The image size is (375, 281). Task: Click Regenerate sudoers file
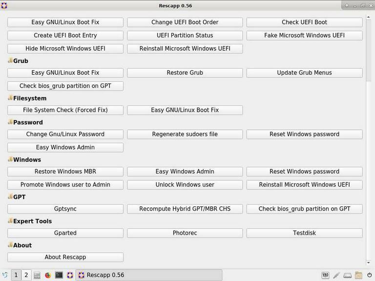pos(185,134)
